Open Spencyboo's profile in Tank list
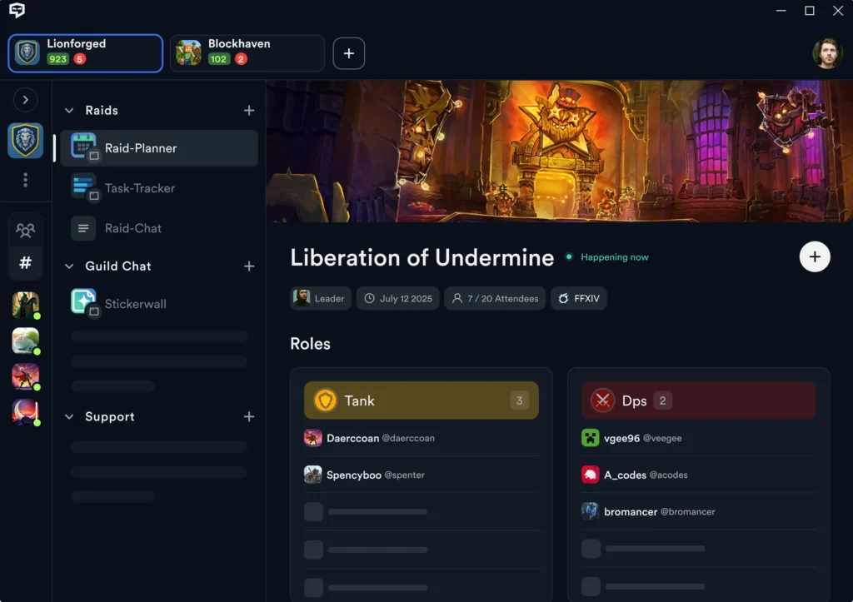This screenshot has width=853, height=602. (421, 475)
